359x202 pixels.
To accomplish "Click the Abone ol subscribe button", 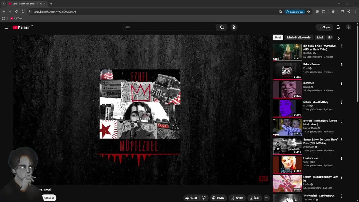I will click(x=49, y=198).
